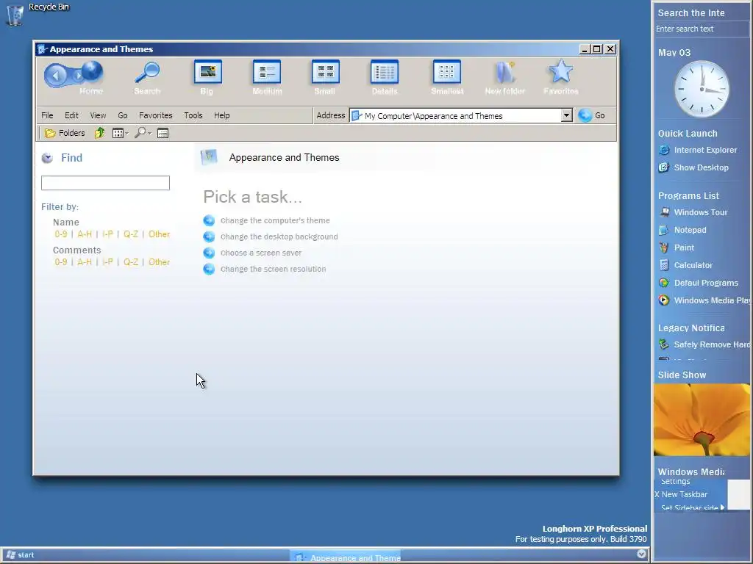Filter Comments by Other
This screenshot has width=753, height=564.
(x=159, y=262)
